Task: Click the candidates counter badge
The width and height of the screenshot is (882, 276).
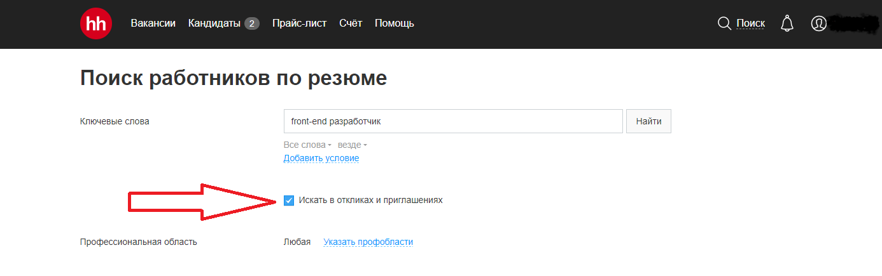Action: click(252, 23)
